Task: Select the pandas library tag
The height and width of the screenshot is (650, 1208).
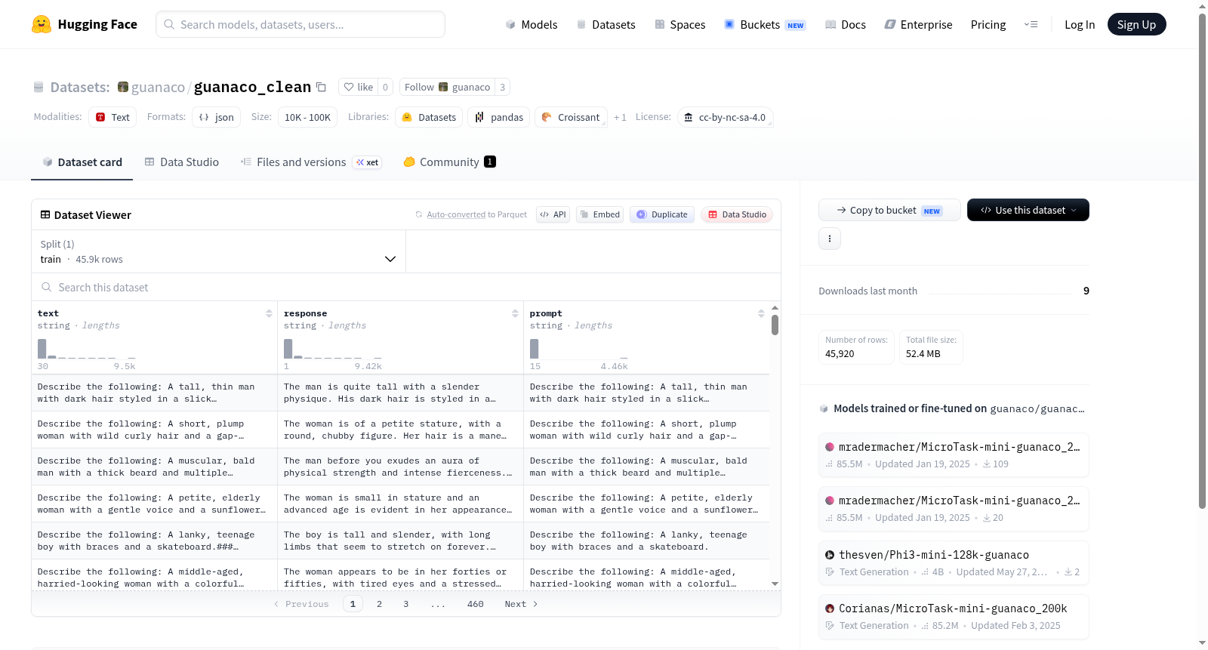Action: point(499,117)
